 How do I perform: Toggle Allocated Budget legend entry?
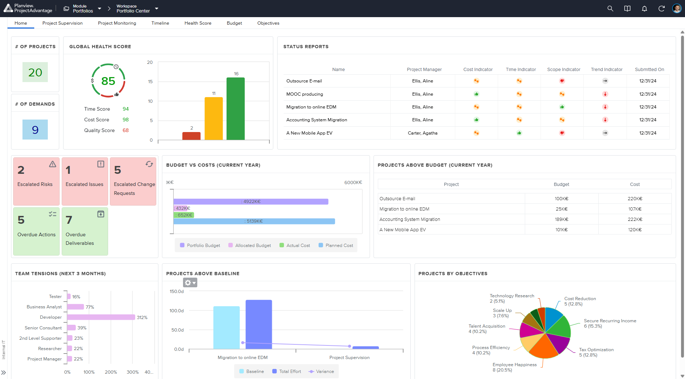[249, 246]
